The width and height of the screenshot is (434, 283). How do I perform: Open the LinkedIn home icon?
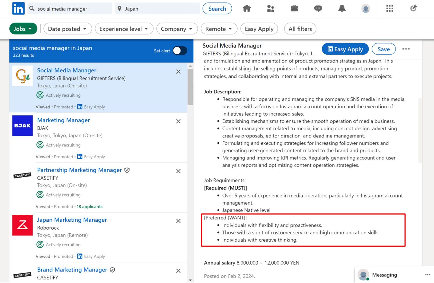click(247, 9)
